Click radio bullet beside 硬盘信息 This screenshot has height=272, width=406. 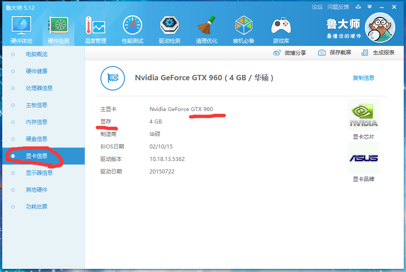pos(13,139)
